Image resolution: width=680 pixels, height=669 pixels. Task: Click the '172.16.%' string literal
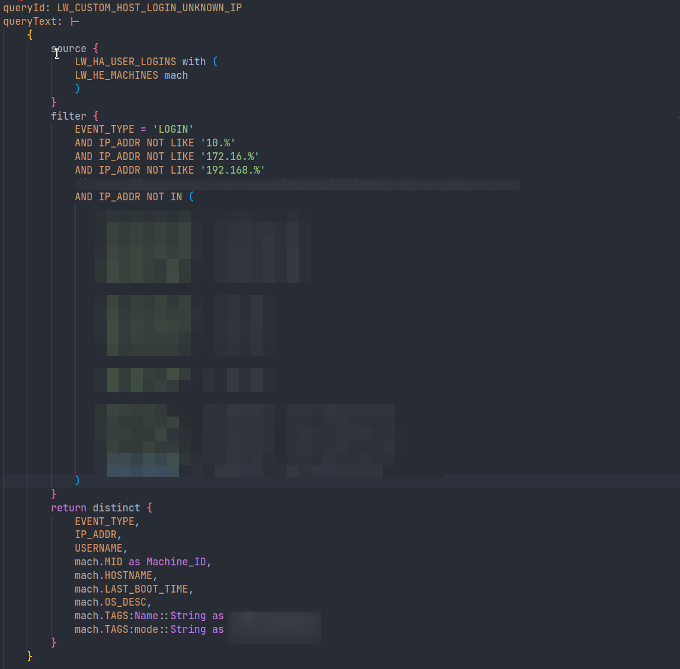point(230,156)
